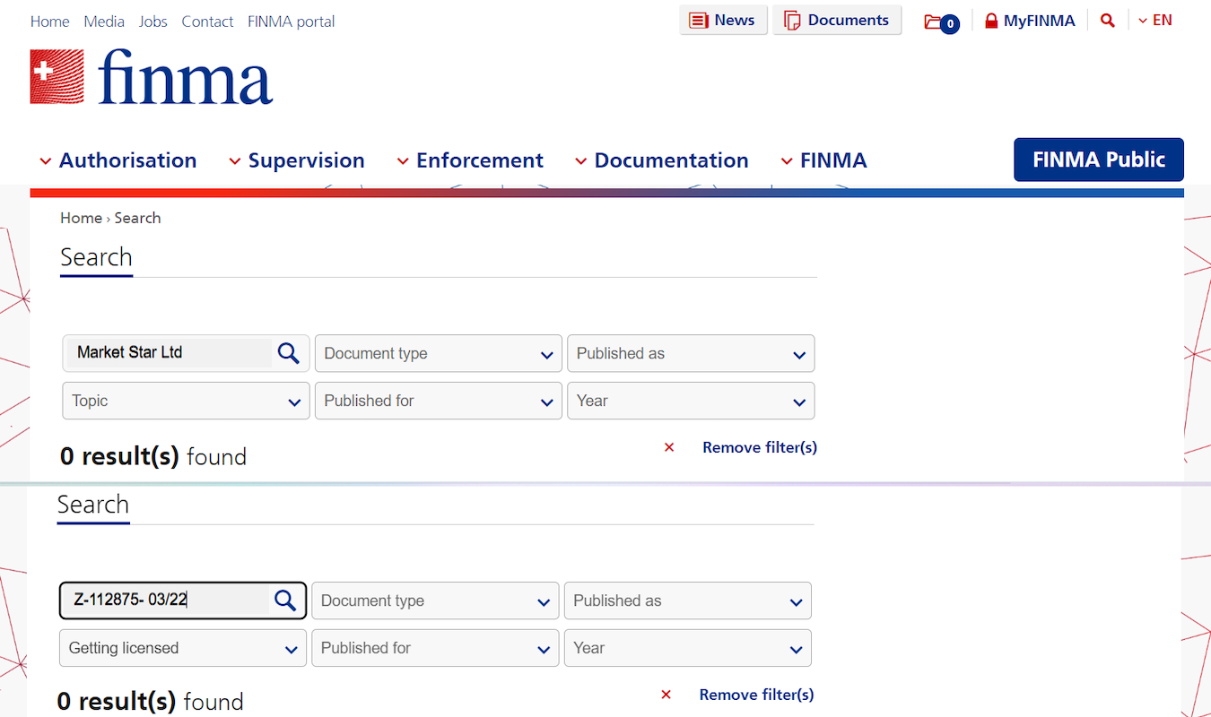Screen dimensions: 1211x717
Task: Click the lower Search heading
Action: point(93,505)
